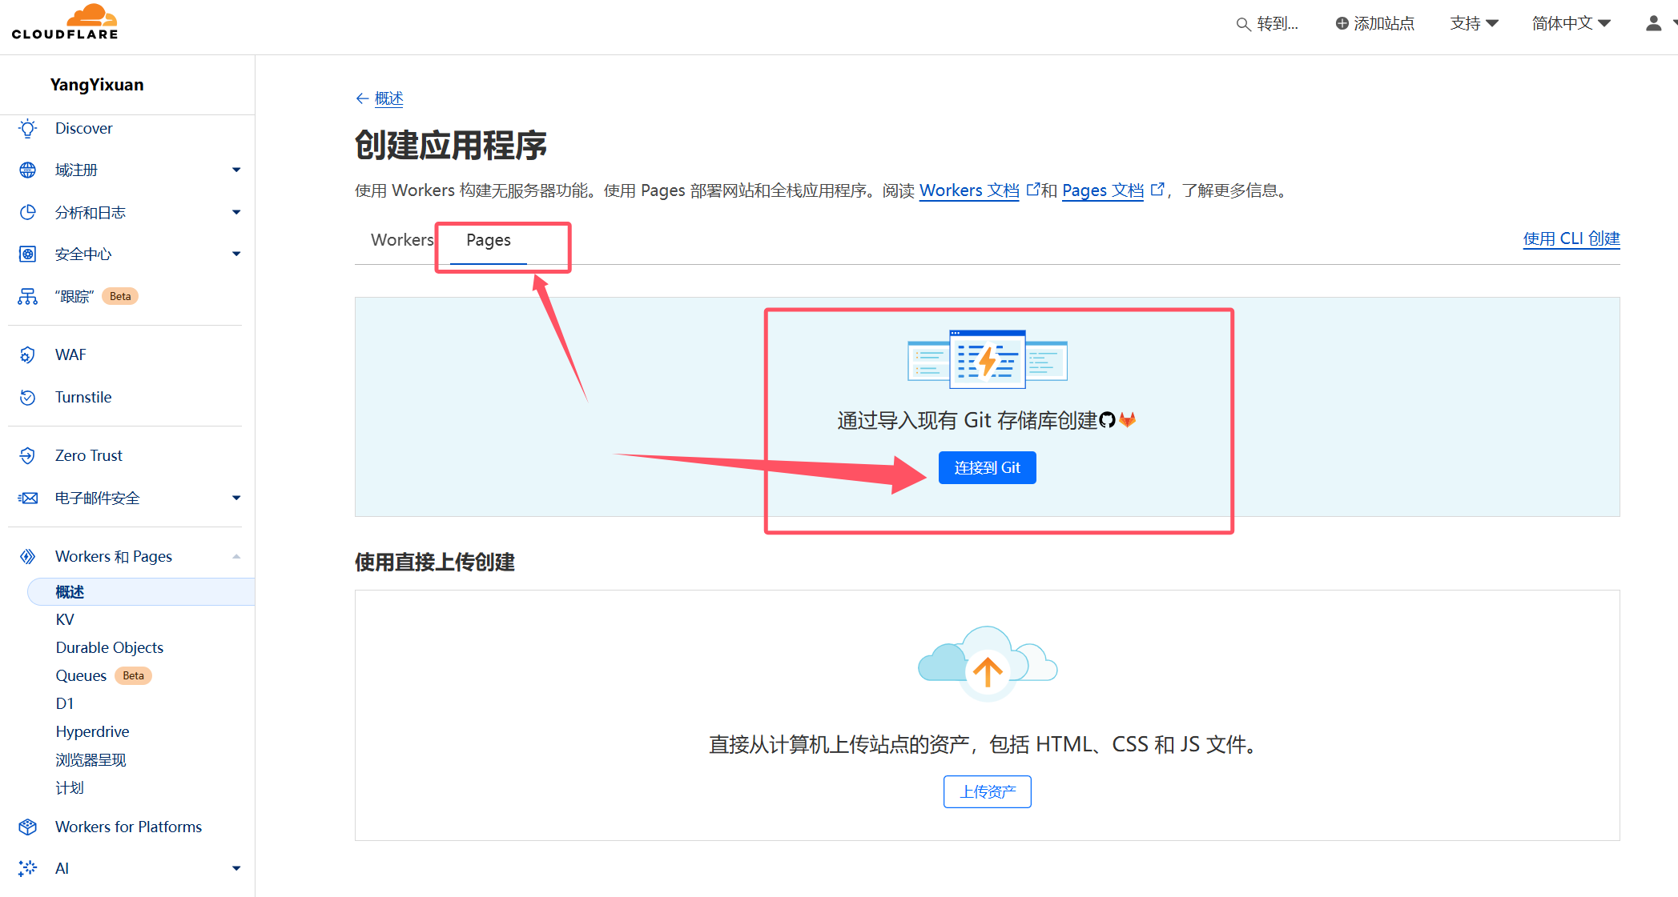Open Durable Objects in the sidebar
1678x897 pixels.
(x=110, y=647)
